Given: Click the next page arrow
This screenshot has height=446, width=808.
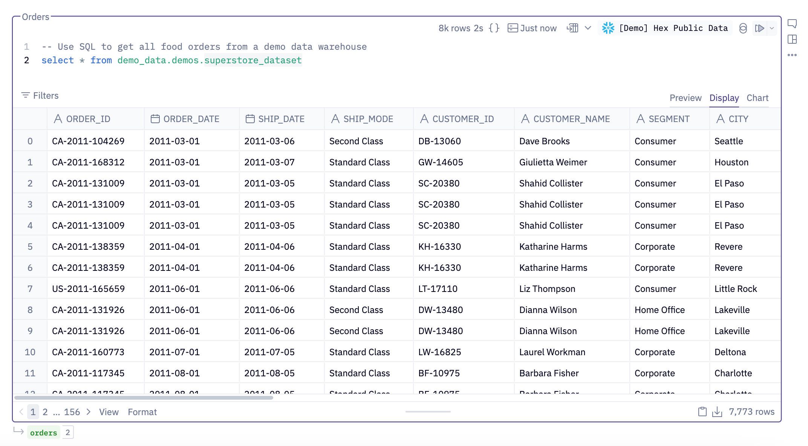Looking at the screenshot, I should pos(89,412).
